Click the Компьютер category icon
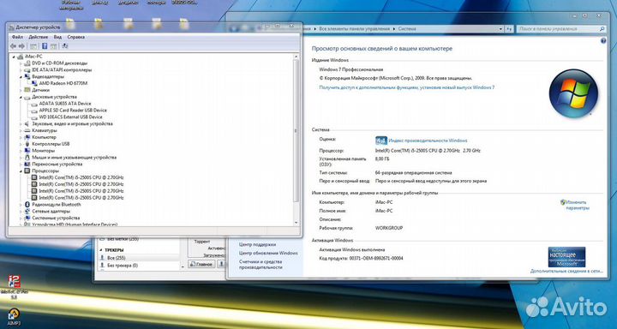This screenshot has width=617, height=329. point(27,137)
